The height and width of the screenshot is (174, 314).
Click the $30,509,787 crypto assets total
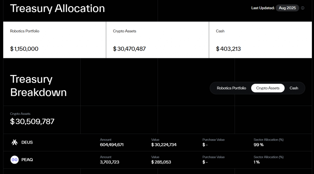[32, 121]
